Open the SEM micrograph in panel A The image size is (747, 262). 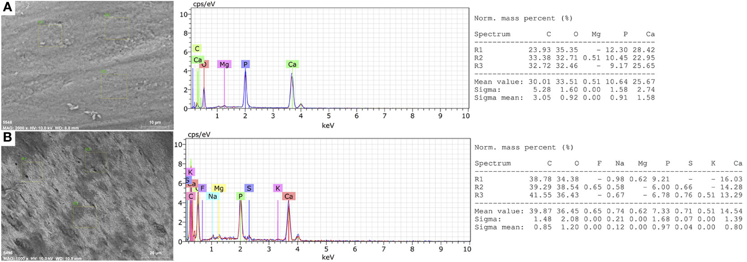[x=87, y=65]
